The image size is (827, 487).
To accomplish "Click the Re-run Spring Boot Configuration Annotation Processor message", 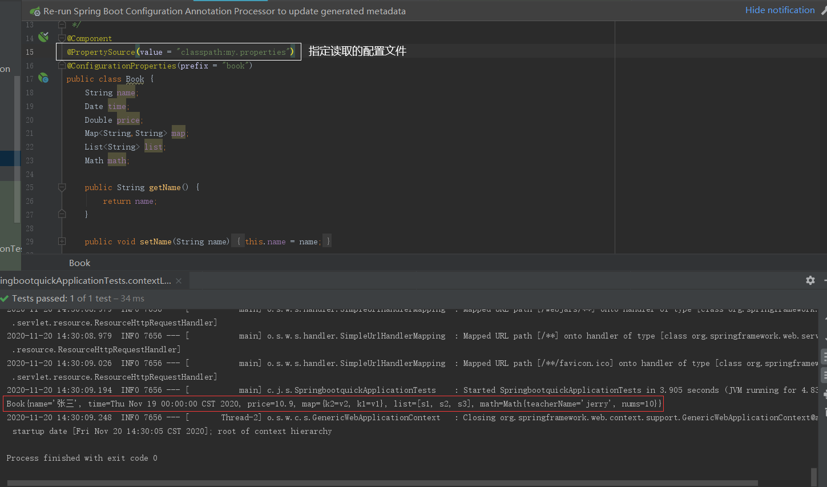I will (224, 11).
